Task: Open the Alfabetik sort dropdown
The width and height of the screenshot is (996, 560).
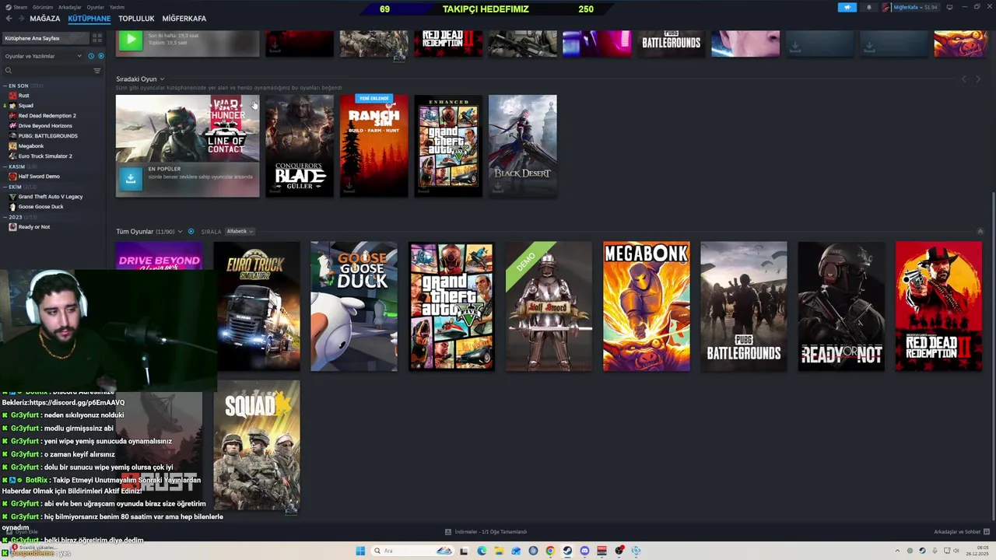Action: click(x=240, y=231)
